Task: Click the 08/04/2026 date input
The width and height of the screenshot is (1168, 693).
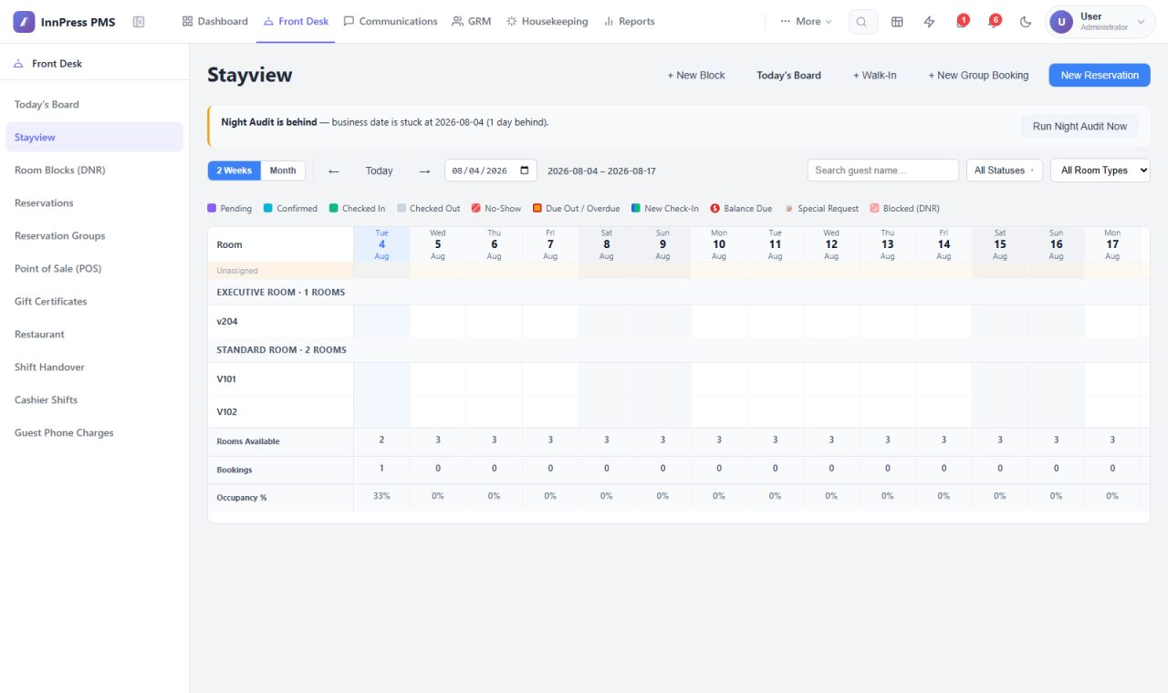Action: pos(491,171)
